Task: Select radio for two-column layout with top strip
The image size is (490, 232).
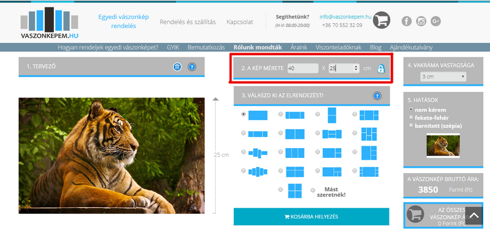Action: pos(281,171)
